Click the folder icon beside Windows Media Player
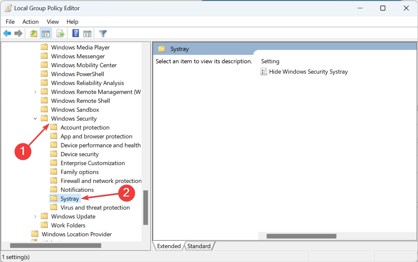This screenshot has width=418, height=262. [x=44, y=47]
